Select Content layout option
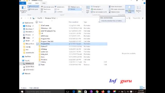165x93 pixels. click(x=59, y=12)
